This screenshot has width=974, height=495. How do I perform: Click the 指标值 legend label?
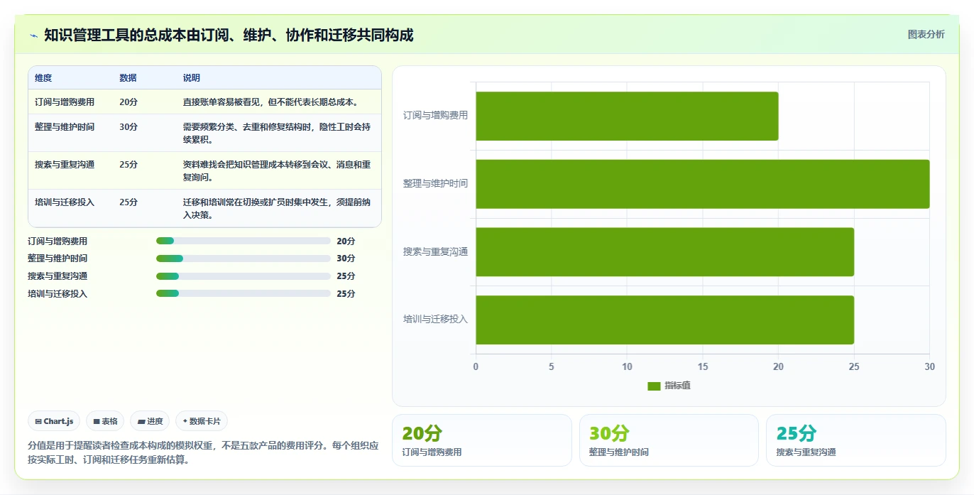pos(677,386)
